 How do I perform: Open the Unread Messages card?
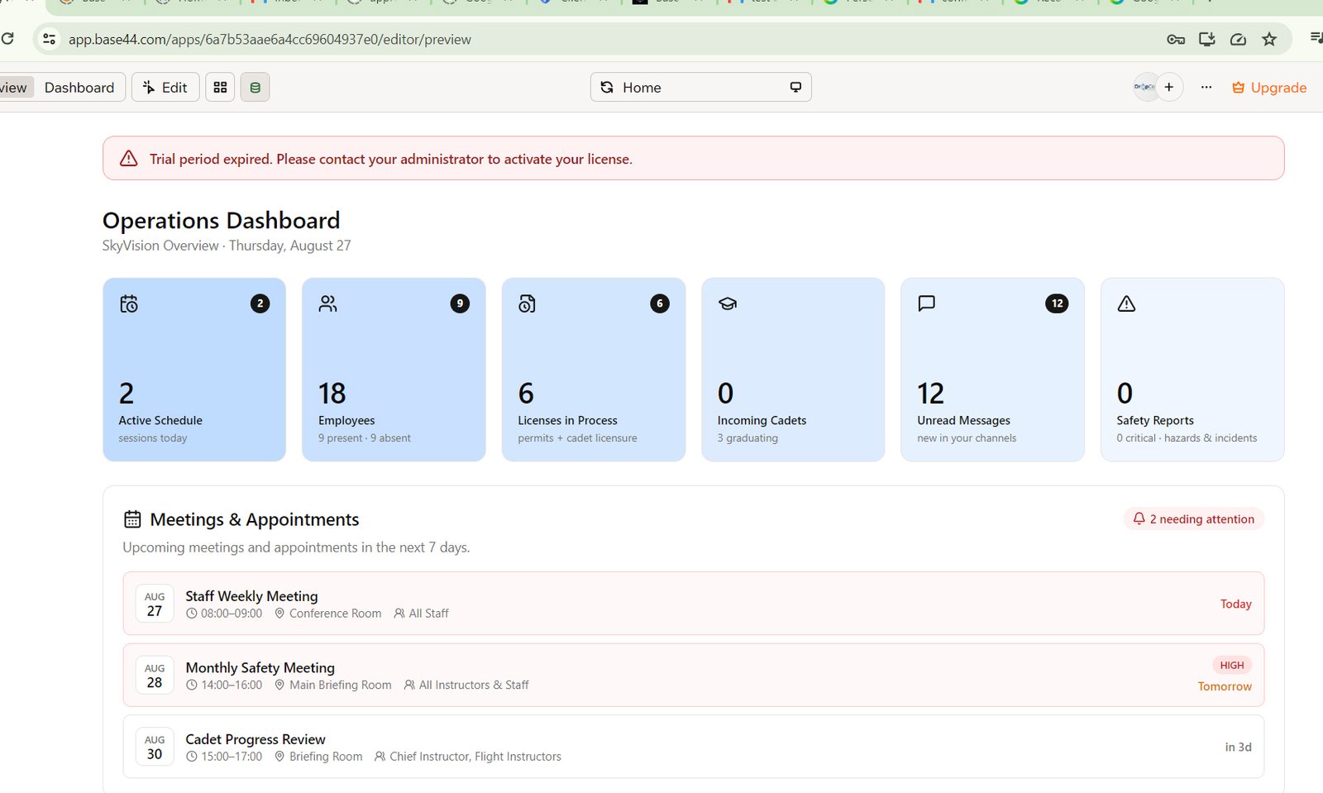coord(992,370)
